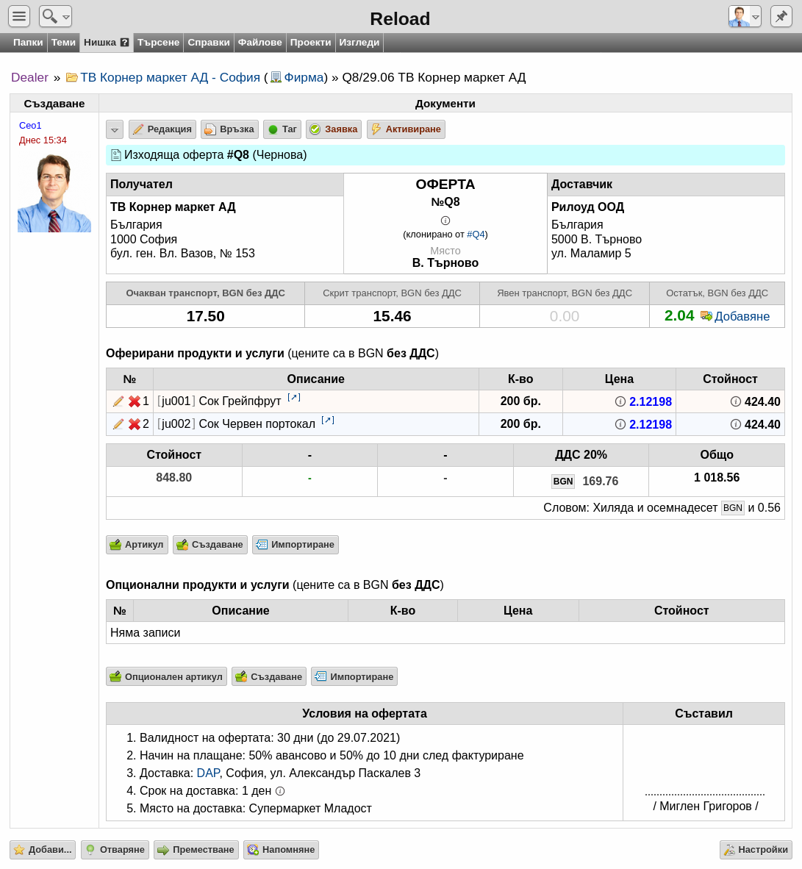Click the Заявка button
Viewport: 802px width, 869px height.
tap(334, 129)
